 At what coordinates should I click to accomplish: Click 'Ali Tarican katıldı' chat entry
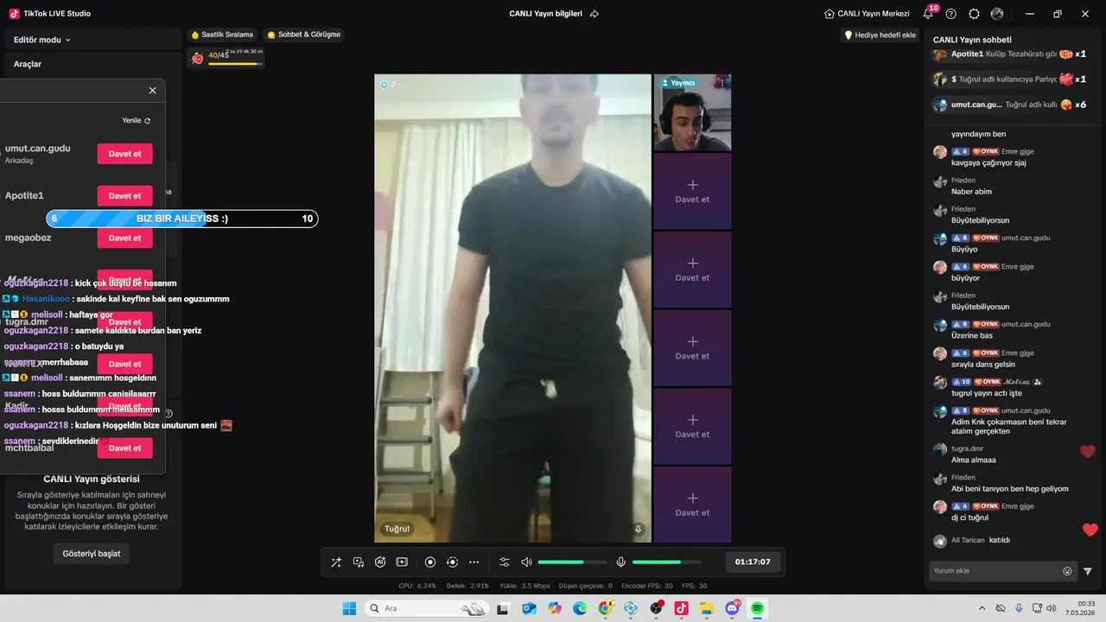[981, 541]
